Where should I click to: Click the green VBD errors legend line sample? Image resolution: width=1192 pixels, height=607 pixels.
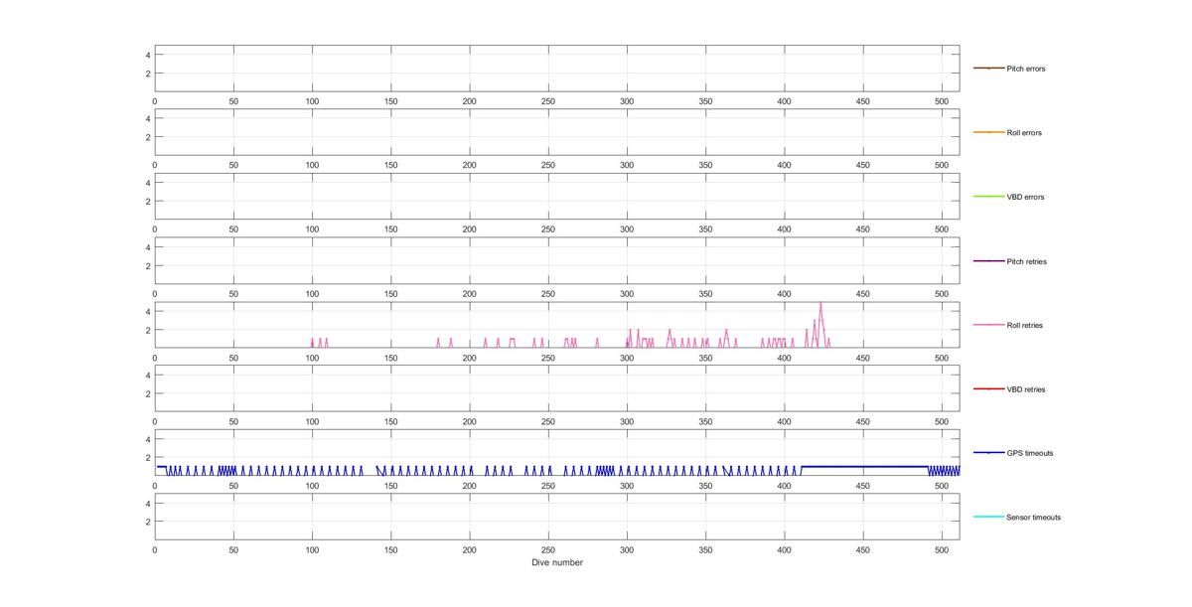[988, 197]
